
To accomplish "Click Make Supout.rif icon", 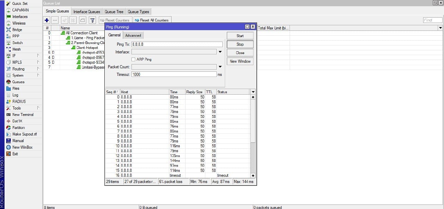I will coord(9,134).
